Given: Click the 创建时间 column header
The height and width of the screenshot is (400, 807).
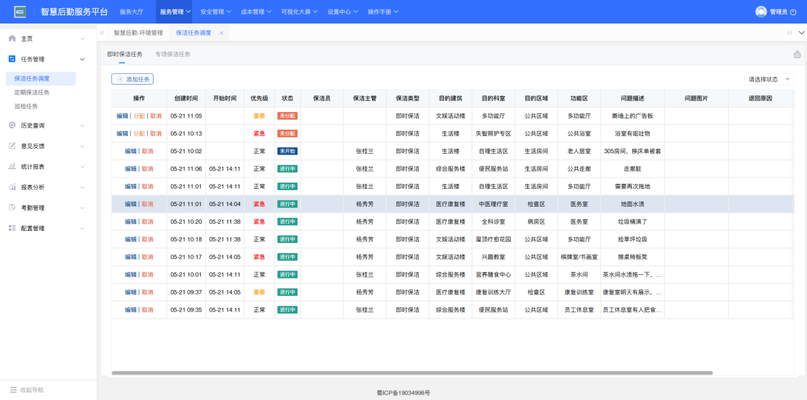Looking at the screenshot, I should point(186,99).
